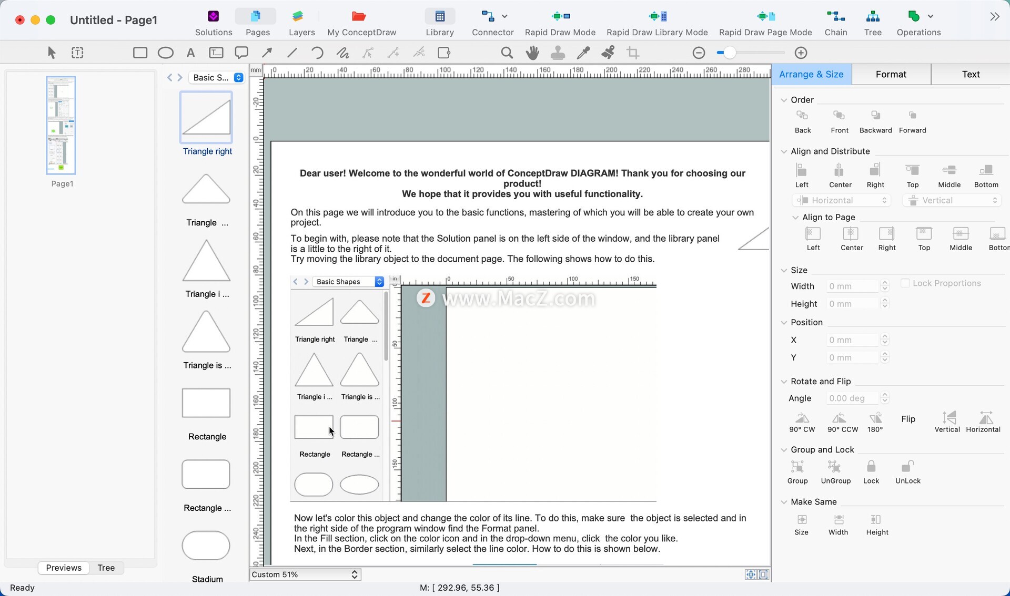Enable Rapid Draw Page Mode
1010x596 pixels.
point(765,23)
